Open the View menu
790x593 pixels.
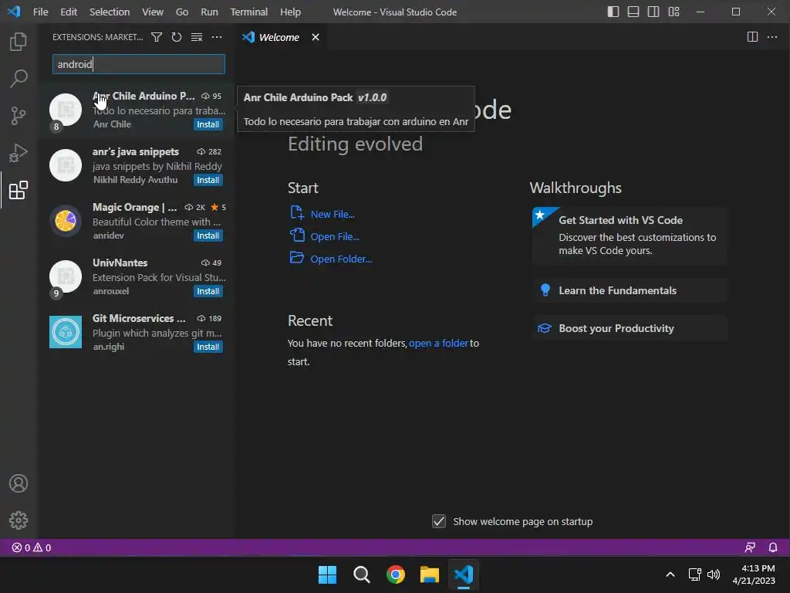[152, 12]
